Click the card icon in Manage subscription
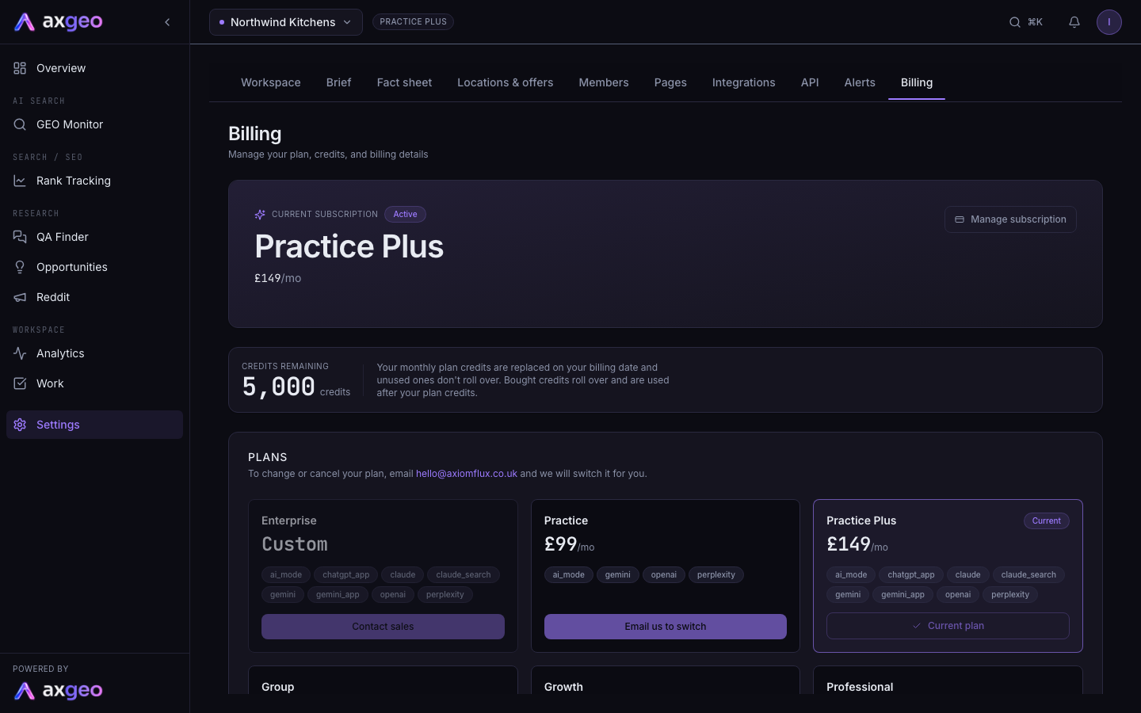This screenshot has height=713, width=1141. [x=960, y=219]
